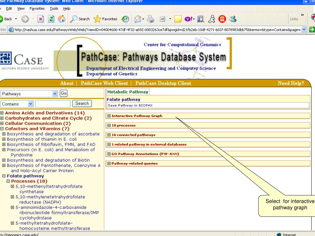This screenshot has width=315, height=236.
Task: Click the Search button in sidebar
Action: (82, 104)
